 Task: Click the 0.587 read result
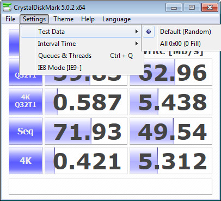(x=86, y=102)
